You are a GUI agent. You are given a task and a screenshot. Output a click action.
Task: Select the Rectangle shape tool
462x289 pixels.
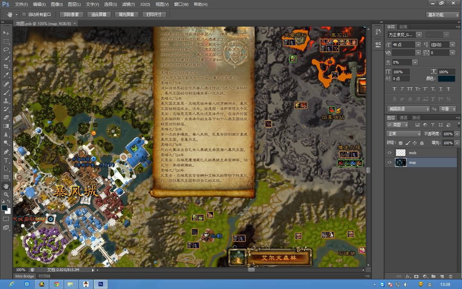click(x=6, y=177)
